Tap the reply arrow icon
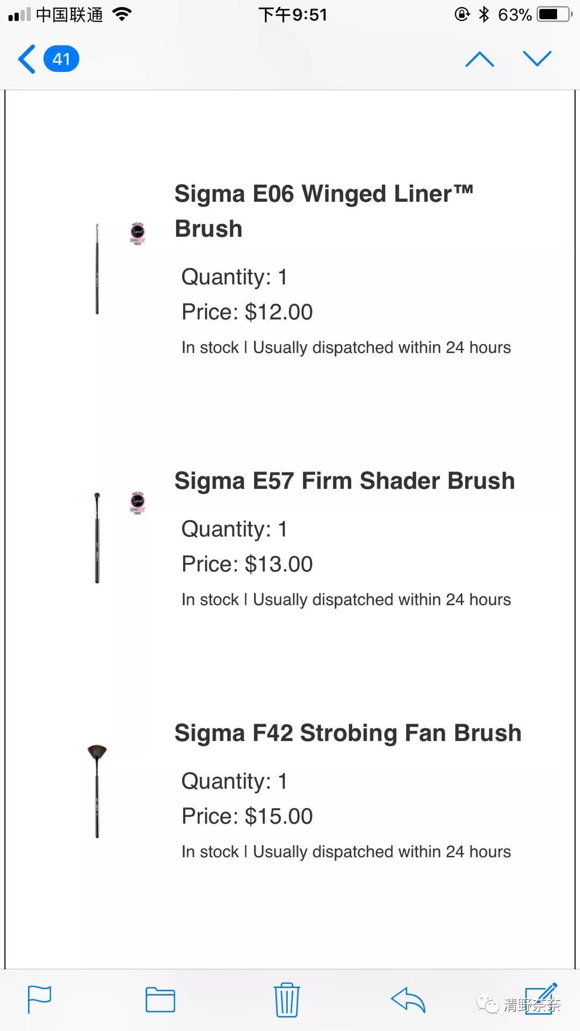The image size is (580, 1031). click(408, 1000)
